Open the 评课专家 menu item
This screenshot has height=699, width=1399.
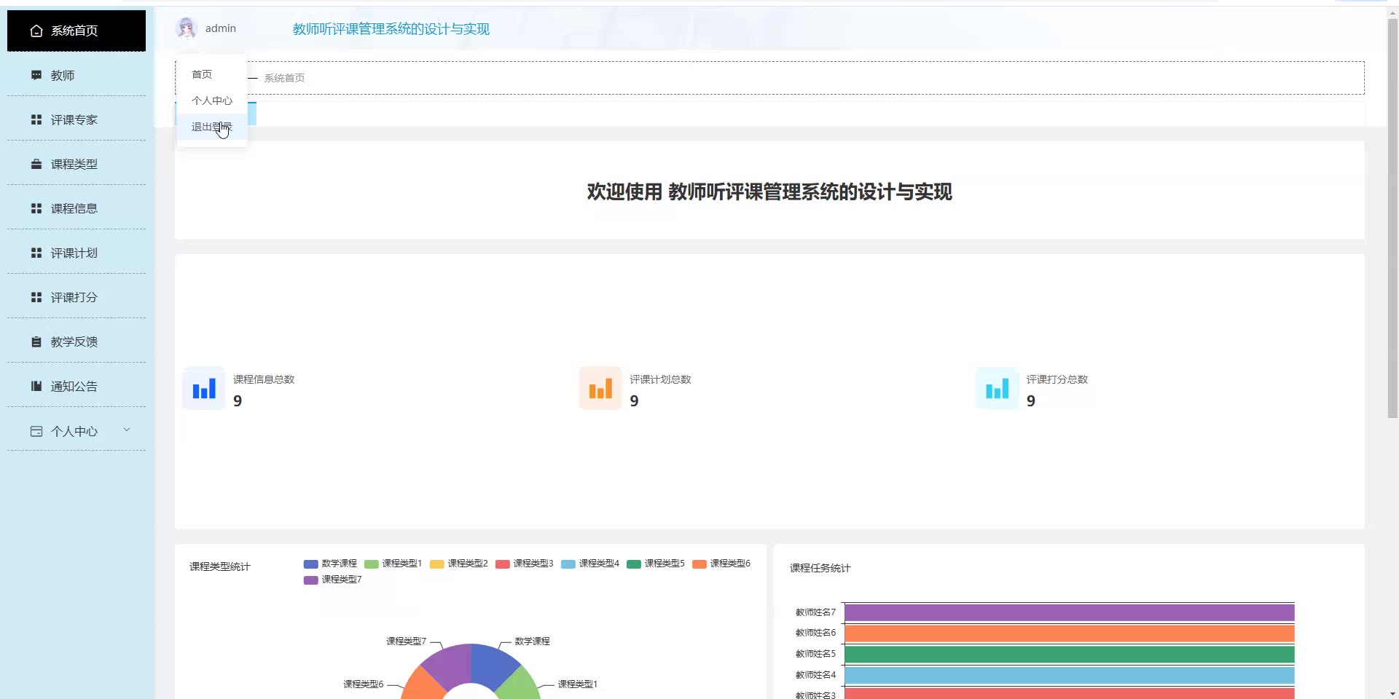(77, 119)
